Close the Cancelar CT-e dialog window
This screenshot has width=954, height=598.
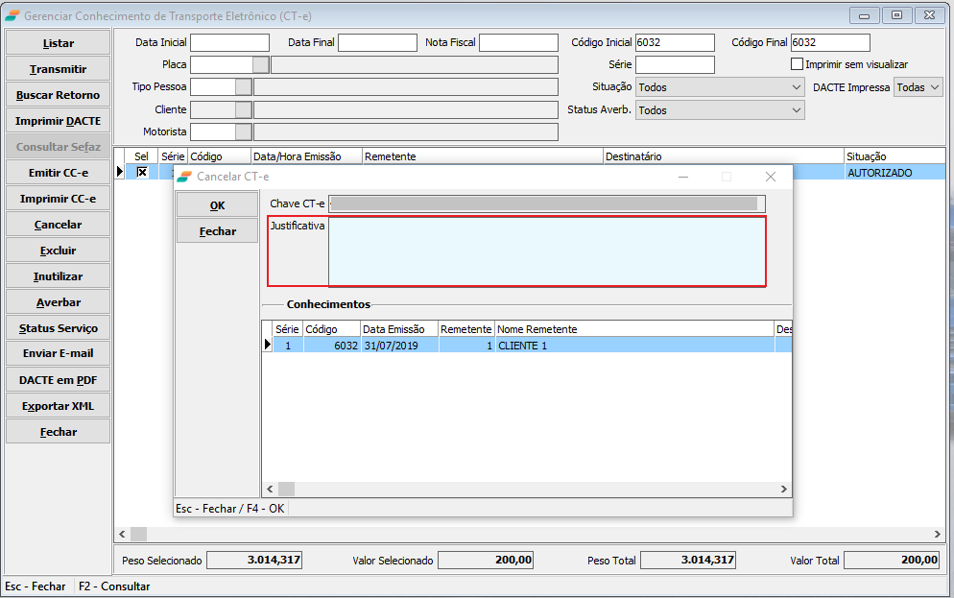pyautogui.click(x=770, y=177)
